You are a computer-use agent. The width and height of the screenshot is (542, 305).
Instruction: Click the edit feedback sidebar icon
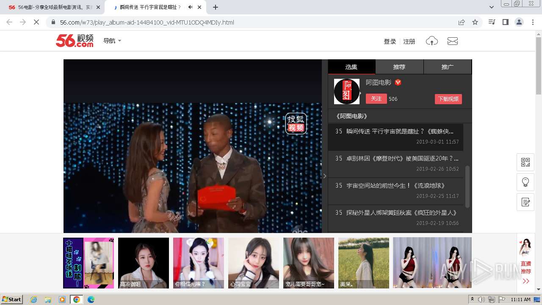(x=525, y=202)
